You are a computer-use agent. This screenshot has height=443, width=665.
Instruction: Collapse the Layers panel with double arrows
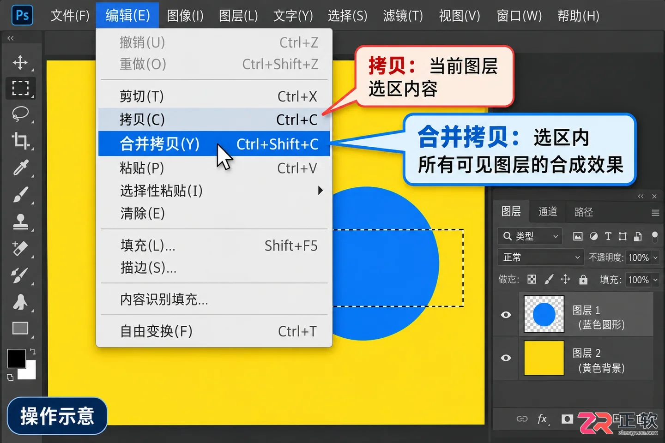point(641,197)
